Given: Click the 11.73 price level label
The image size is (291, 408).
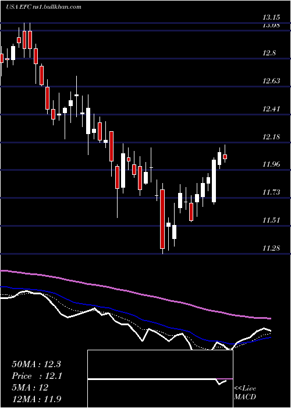Looking at the screenshot, I should pos(271,192).
